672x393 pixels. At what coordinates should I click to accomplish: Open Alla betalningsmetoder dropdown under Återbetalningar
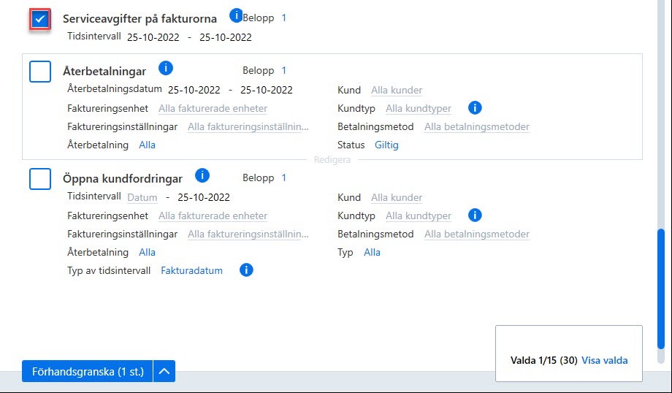476,126
